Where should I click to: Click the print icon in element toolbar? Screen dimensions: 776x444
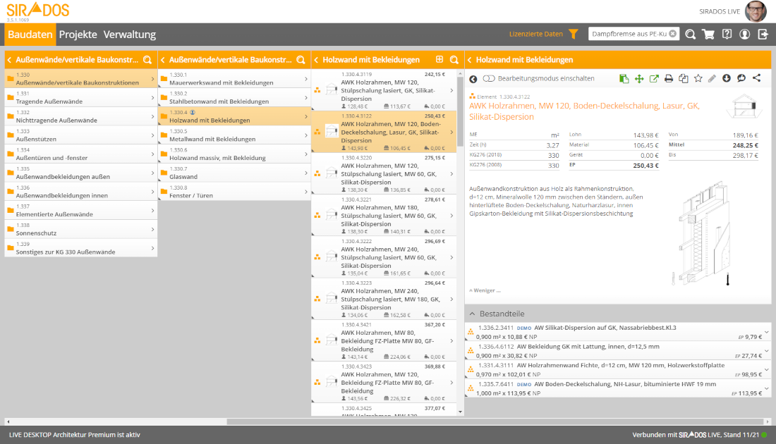669,79
